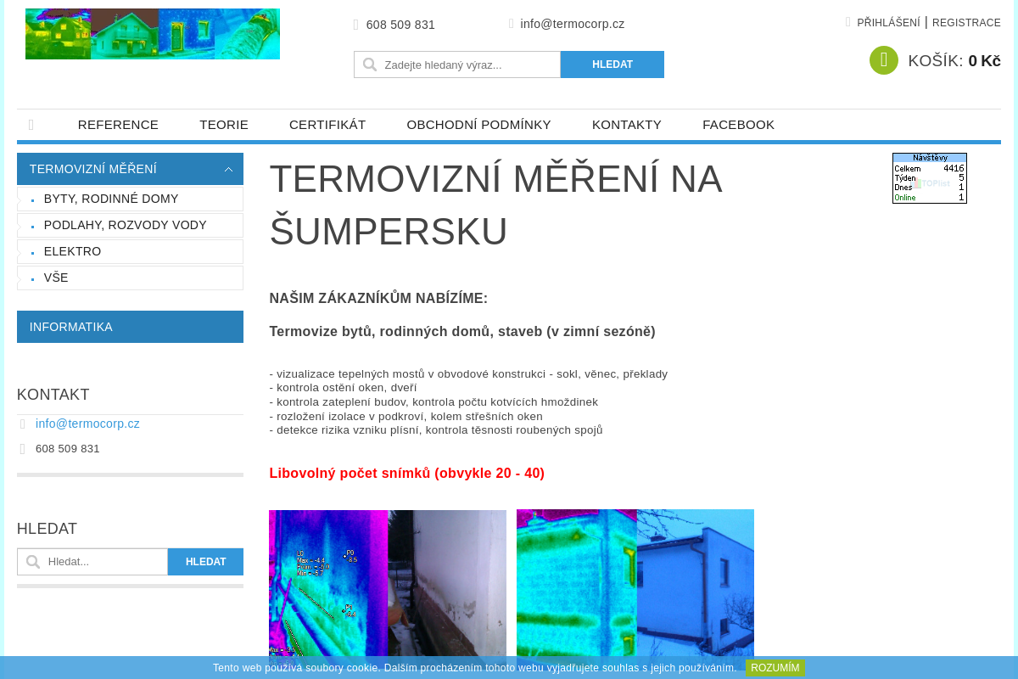Click the TOPlist visitor counter badge
Screen dimensions: 1018x679
pyautogui.click(x=929, y=177)
